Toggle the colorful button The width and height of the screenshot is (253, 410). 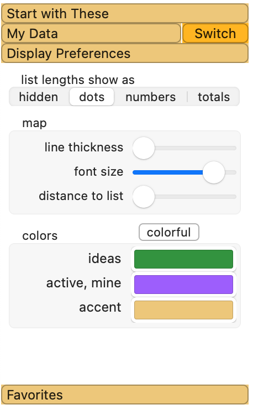(169, 232)
